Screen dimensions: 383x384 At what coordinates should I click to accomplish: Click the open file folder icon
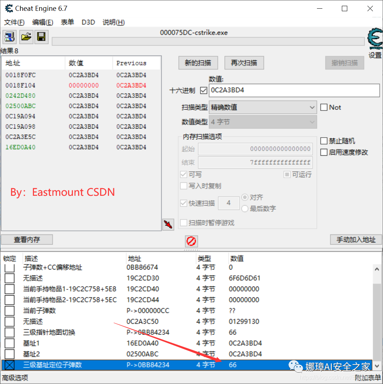point(26,37)
